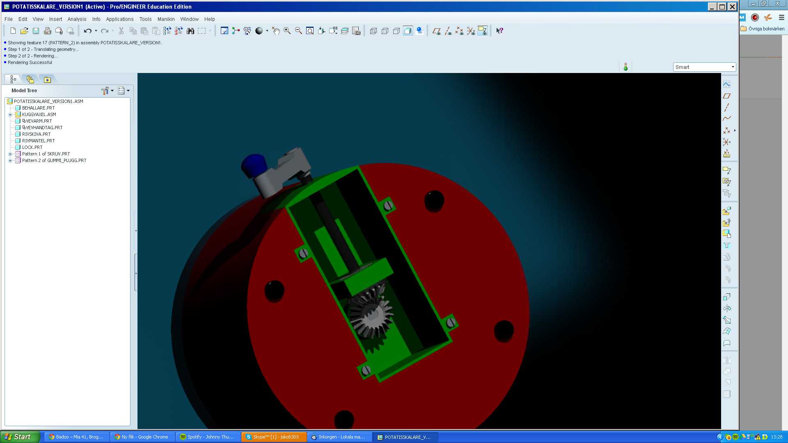This screenshot has height=443, width=788.
Task: Open render style dropdown arrow
Action: [267, 31]
